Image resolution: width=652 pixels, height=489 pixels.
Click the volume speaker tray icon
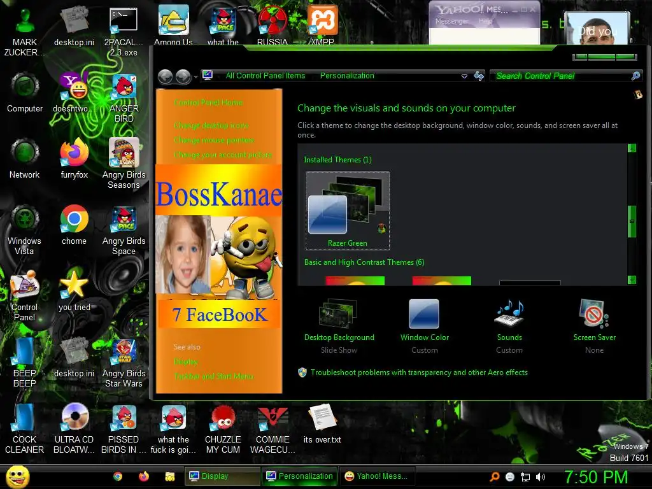click(541, 477)
